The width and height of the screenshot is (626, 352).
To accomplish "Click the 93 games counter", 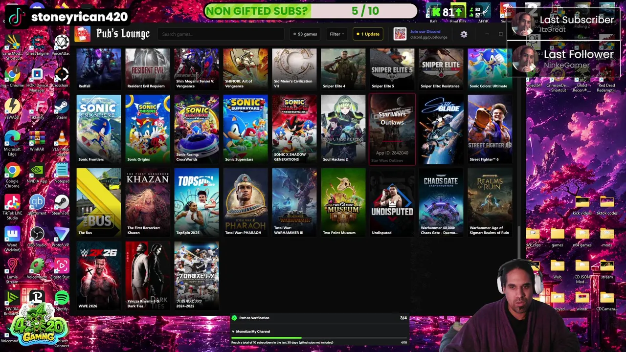I will pos(304,34).
